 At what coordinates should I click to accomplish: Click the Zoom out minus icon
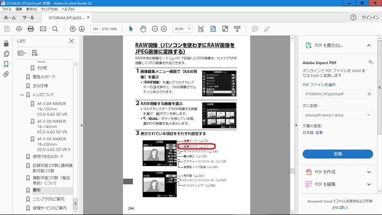coord(154,29)
